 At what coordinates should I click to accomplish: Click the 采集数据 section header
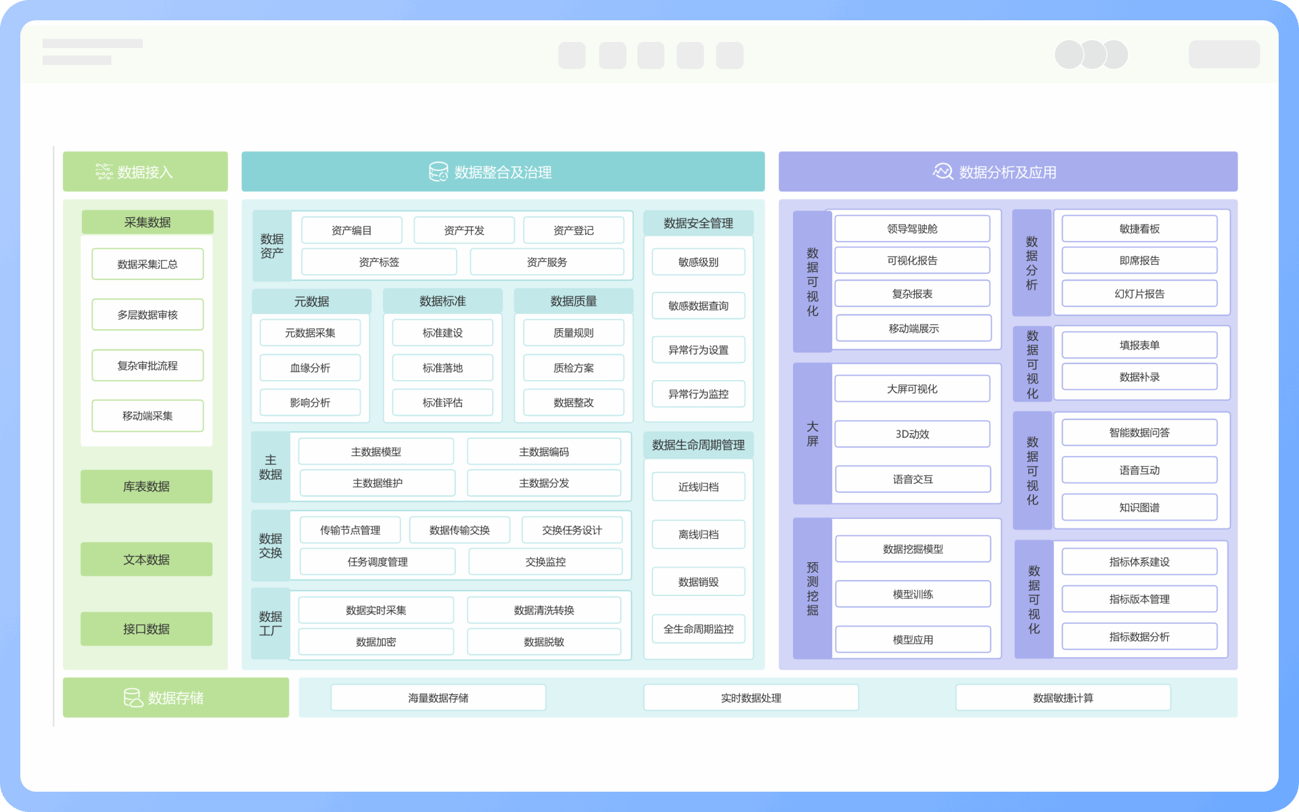[147, 222]
